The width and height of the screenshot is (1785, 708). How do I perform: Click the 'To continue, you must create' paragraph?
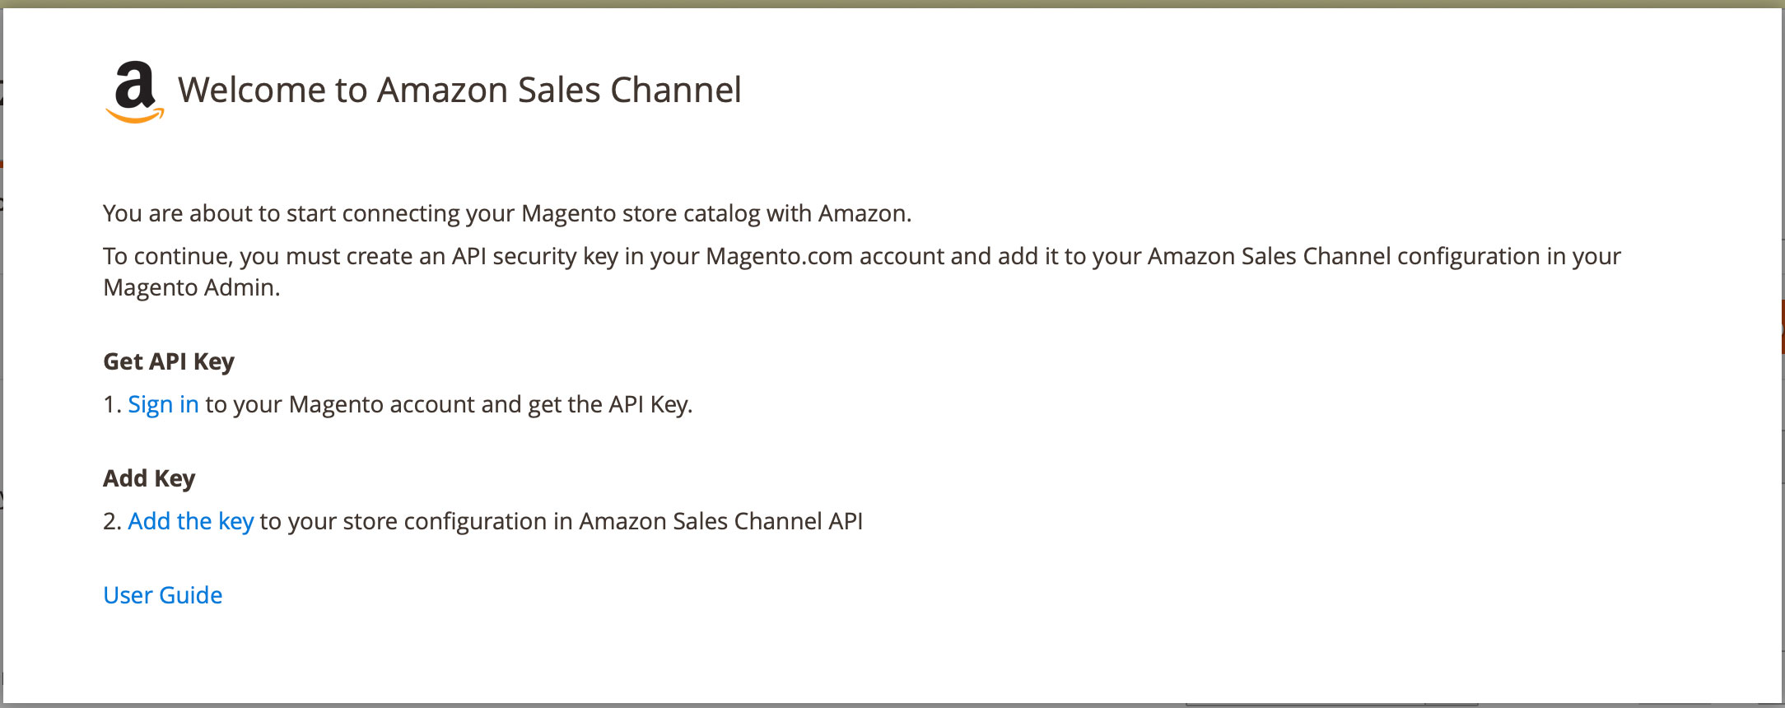(x=862, y=272)
